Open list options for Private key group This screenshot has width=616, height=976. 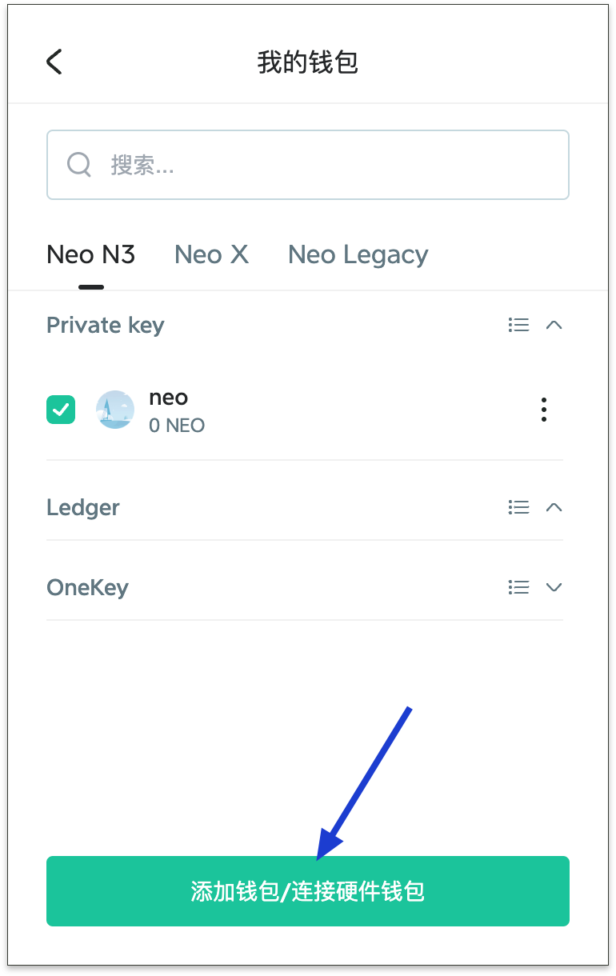pyautogui.click(x=518, y=325)
